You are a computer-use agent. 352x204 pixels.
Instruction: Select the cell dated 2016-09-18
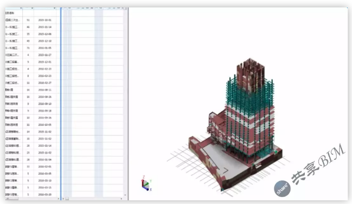pyautogui.click(x=45, y=110)
